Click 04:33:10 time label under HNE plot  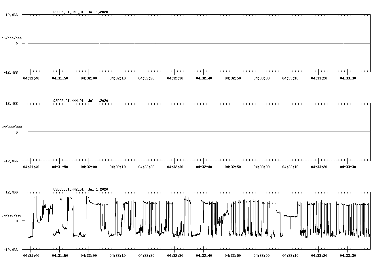[x=290, y=78]
